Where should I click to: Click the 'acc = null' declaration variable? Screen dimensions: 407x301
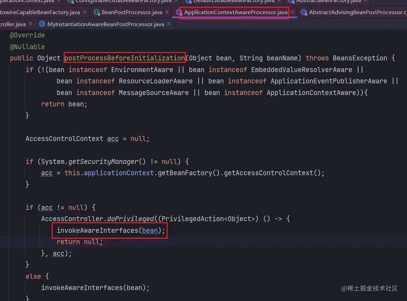(113, 139)
